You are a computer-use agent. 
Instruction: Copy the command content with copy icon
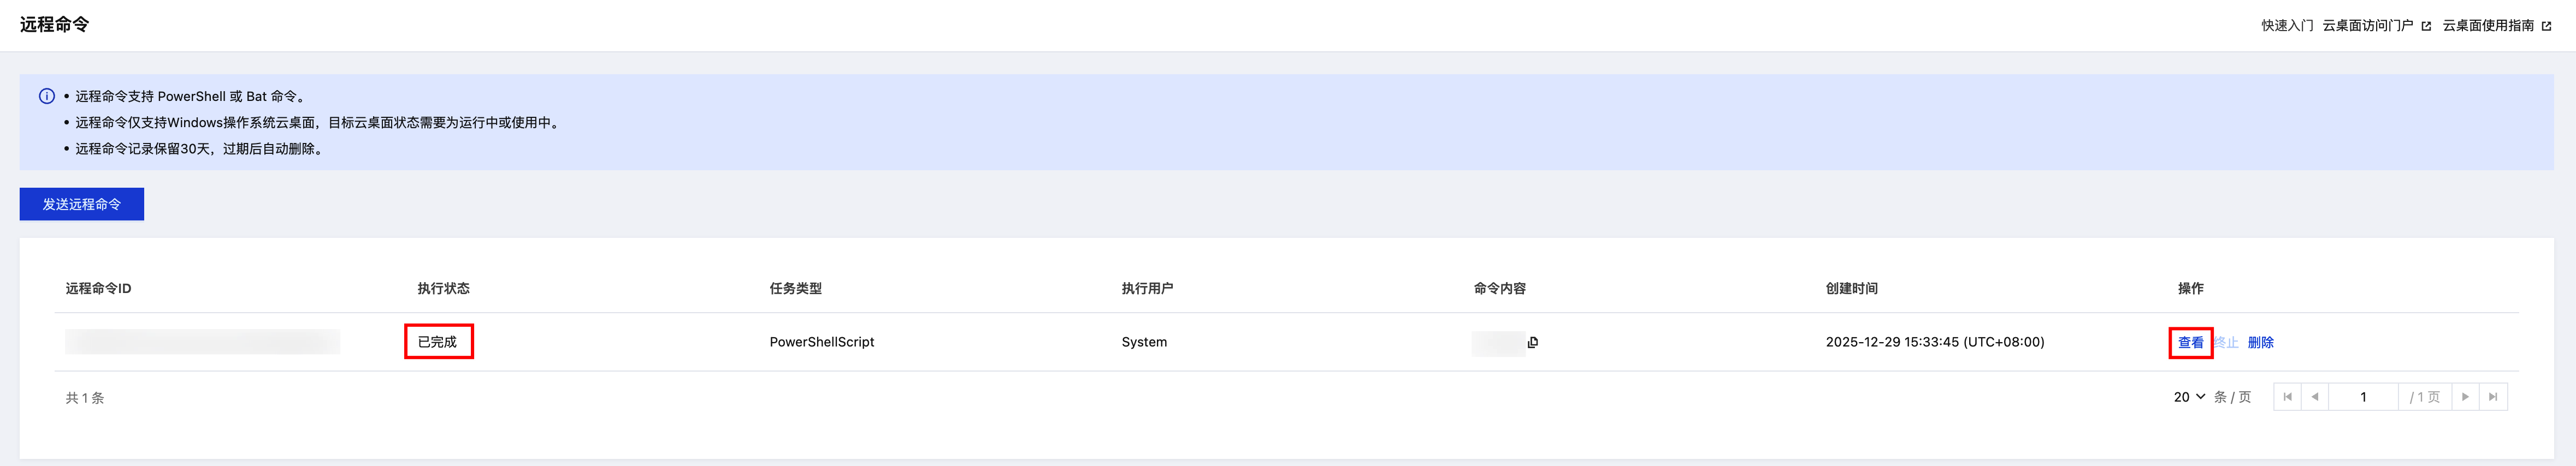pos(1533,342)
